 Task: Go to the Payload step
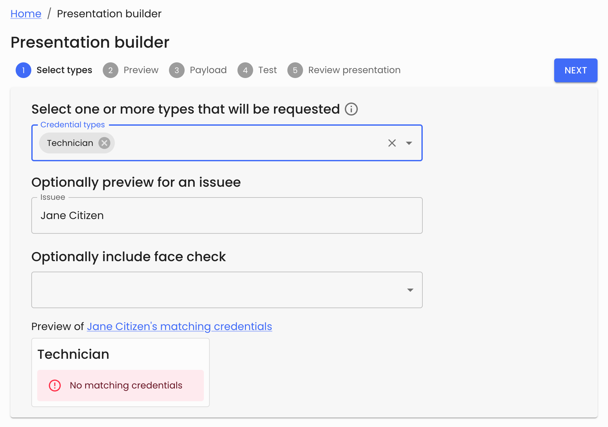pyautogui.click(x=208, y=70)
